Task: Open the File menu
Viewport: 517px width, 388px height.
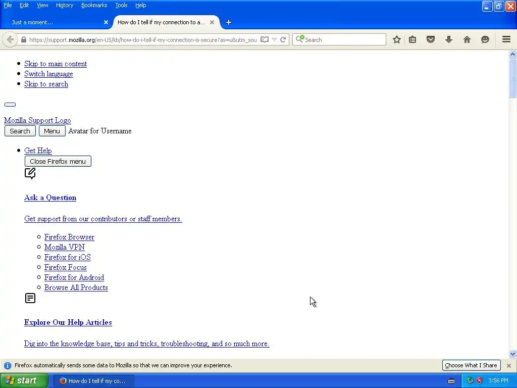Action: coord(8,5)
